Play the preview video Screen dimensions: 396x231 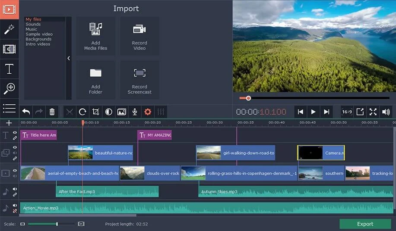coord(313,112)
